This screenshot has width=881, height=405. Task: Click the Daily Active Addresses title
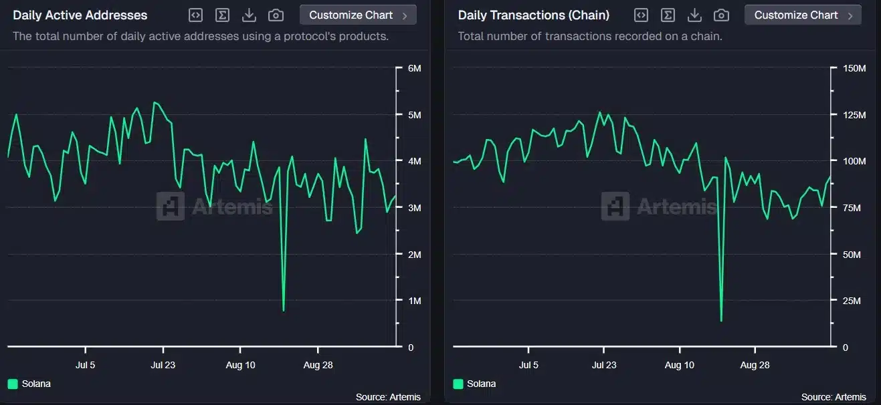(80, 15)
